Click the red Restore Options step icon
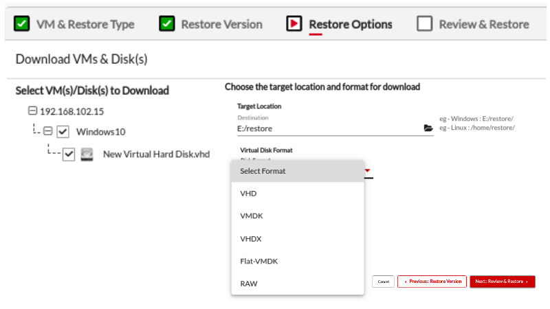The height and width of the screenshot is (309, 550). 294,24
